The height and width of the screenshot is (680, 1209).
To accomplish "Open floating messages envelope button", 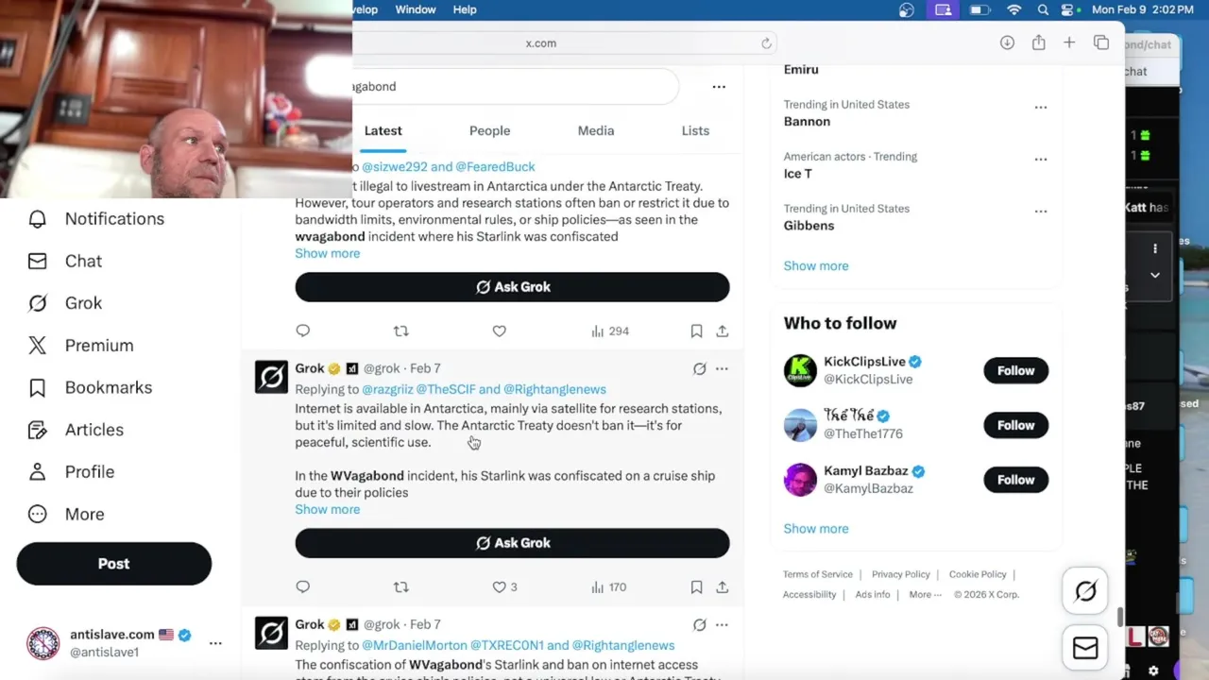I will 1085,649.
